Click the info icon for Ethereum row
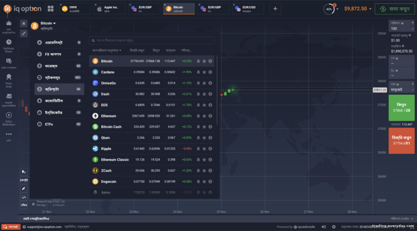This screenshot has width=417, height=231. (x=210, y=116)
